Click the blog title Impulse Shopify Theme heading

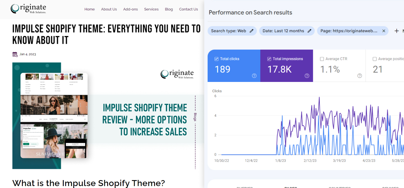point(106,34)
